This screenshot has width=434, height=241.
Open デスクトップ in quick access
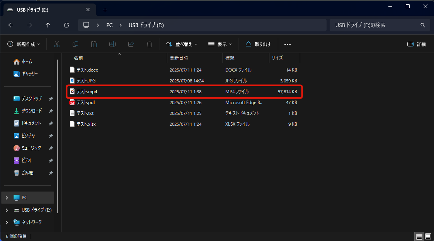[x=28, y=98]
